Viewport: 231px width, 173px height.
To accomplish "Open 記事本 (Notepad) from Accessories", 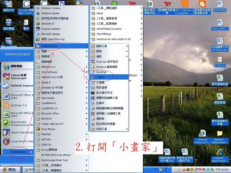I will (109, 103).
